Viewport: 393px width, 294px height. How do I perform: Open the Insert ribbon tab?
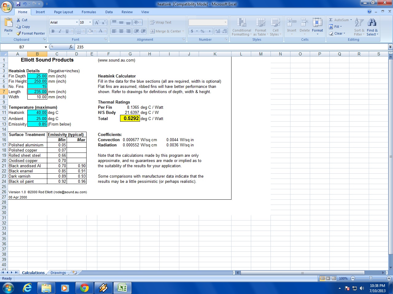pyautogui.click(x=40, y=12)
